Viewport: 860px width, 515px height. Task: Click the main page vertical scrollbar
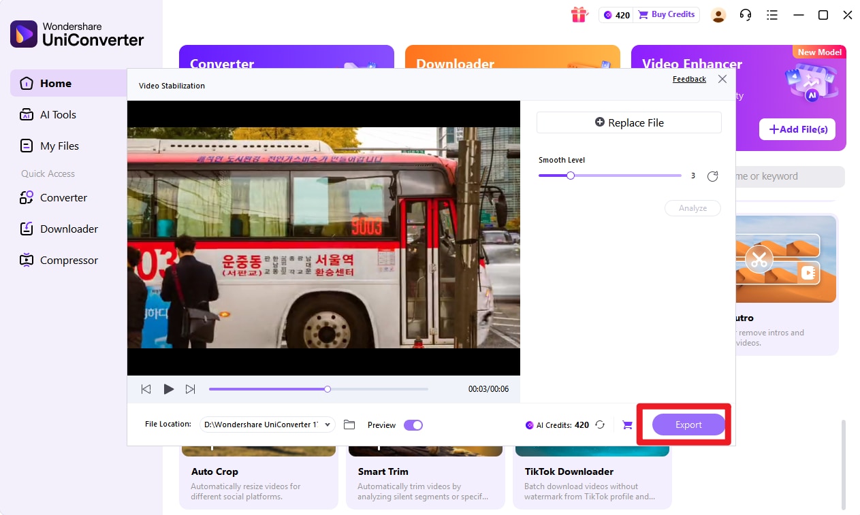[844, 464]
